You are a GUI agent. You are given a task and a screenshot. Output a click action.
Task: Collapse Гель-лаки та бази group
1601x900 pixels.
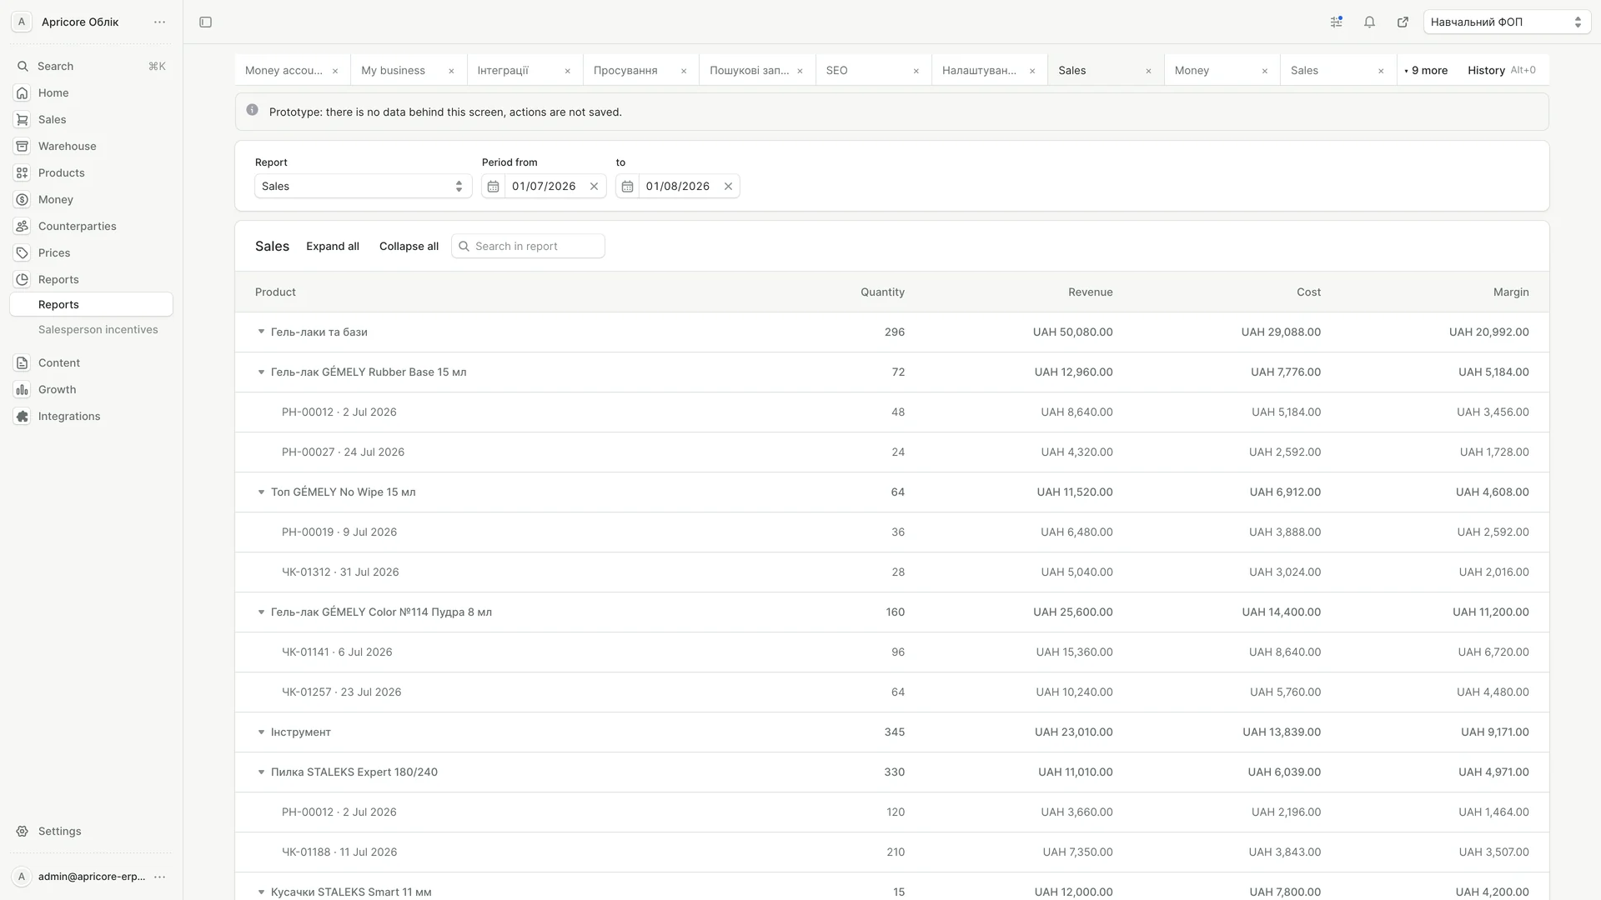(x=261, y=332)
